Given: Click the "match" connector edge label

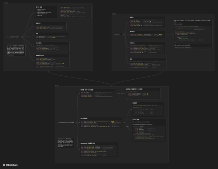Looking at the screenshot, I should 127,116.
